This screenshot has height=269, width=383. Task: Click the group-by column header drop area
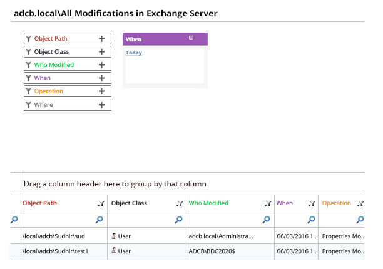(x=193, y=184)
